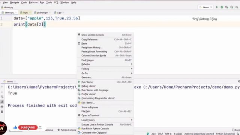Choose File Path from context menu

click(x=105, y=111)
